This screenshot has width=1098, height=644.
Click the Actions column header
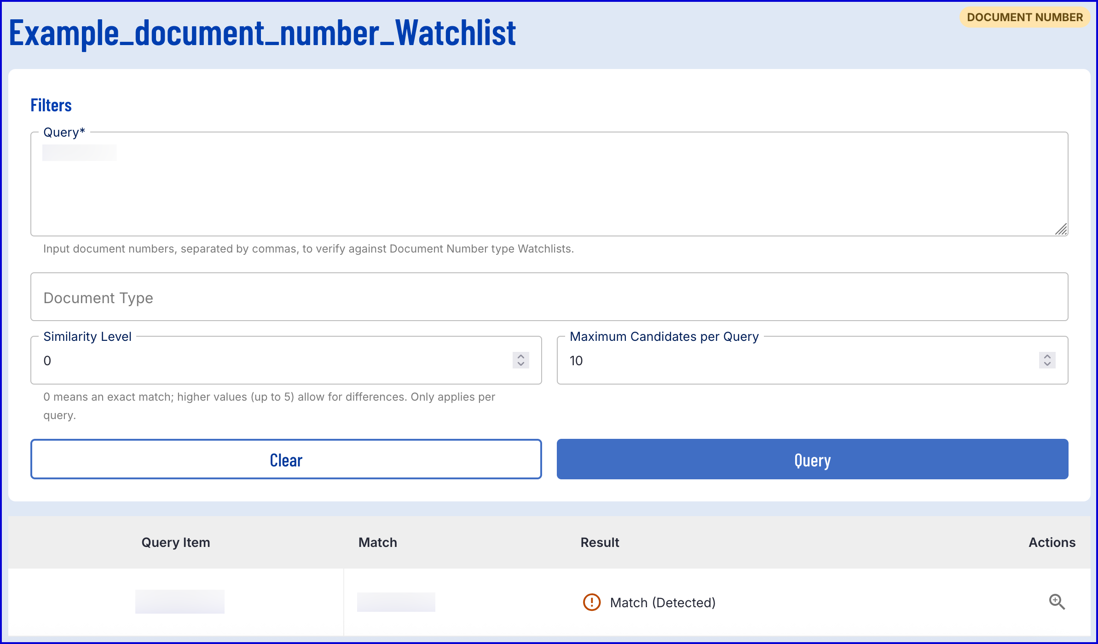point(1052,542)
